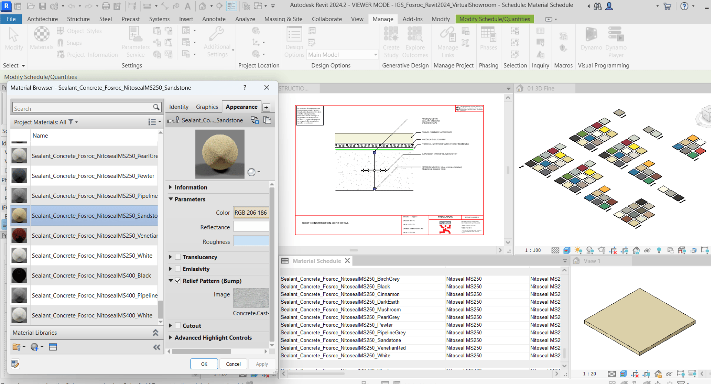Open the Materials tool in the ribbon

pyautogui.click(x=42, y=39)
